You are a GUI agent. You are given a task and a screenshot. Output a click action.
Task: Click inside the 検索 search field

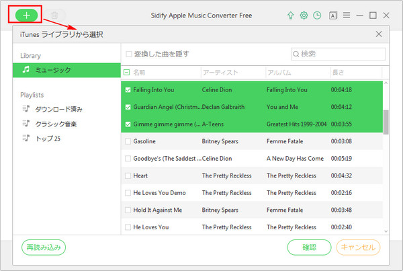pos(343,54)
